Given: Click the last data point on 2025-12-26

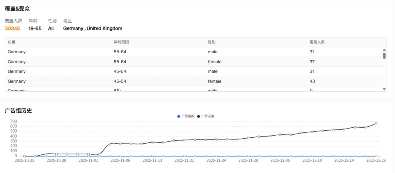Looking at the screenshot, I should click(376, 123).
